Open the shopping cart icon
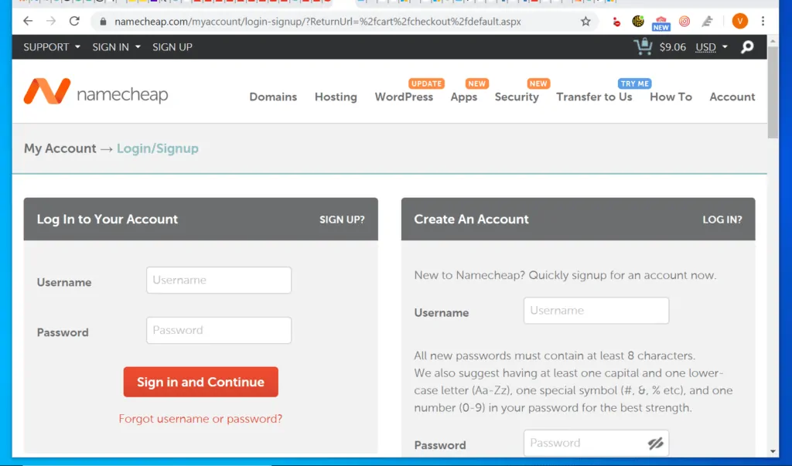 point(643,46)
